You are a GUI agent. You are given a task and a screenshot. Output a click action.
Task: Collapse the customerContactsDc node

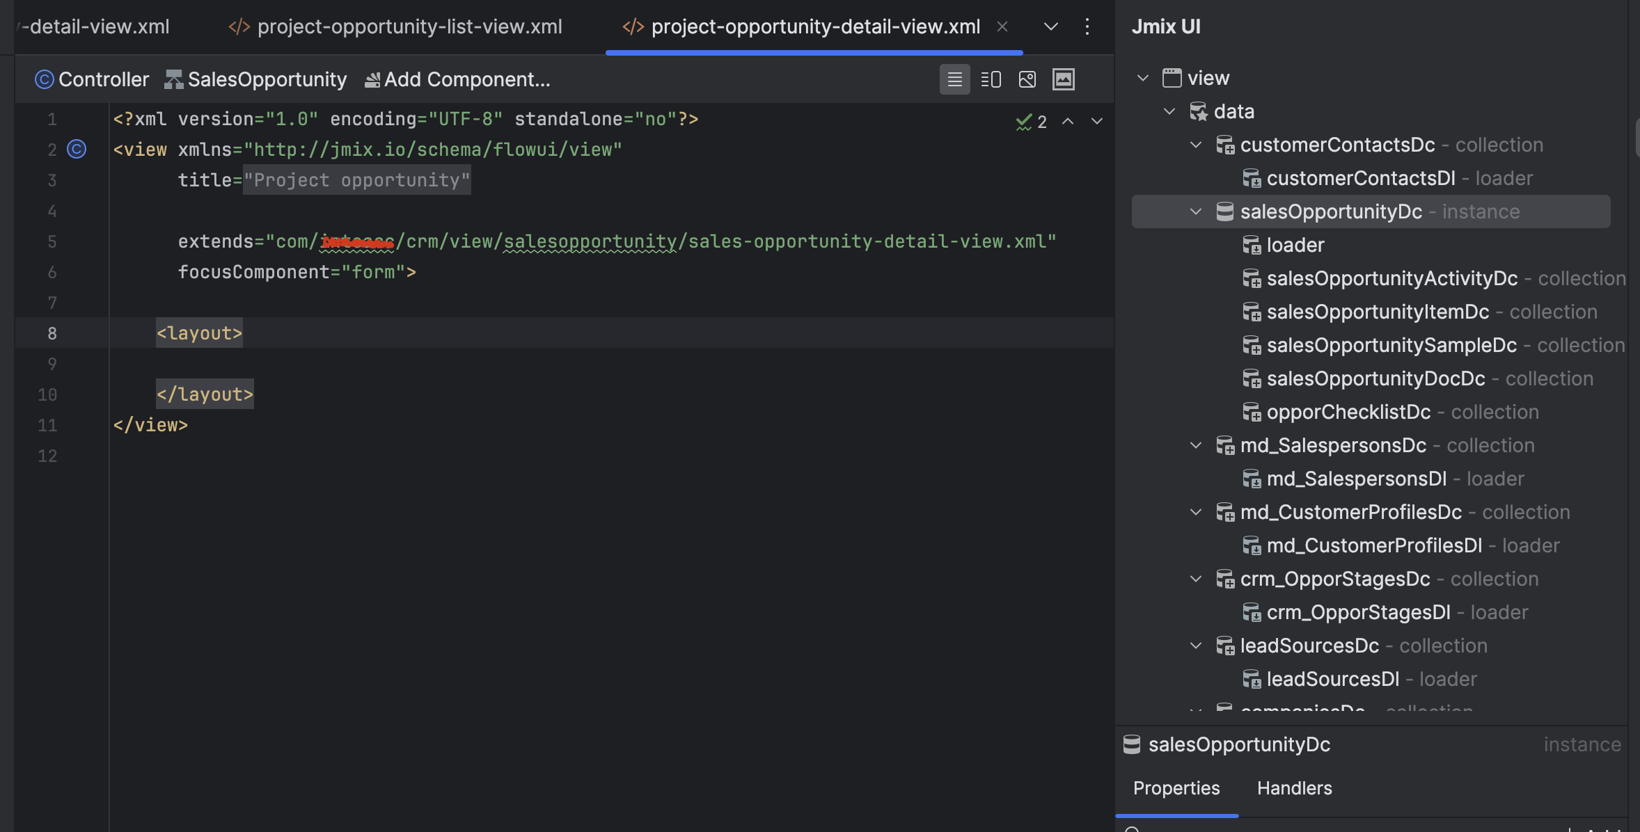(x=1196, y=145)
